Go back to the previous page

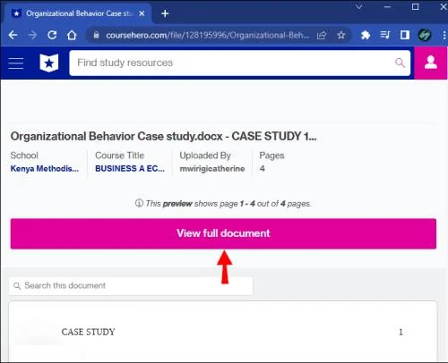tap(13, 35)
